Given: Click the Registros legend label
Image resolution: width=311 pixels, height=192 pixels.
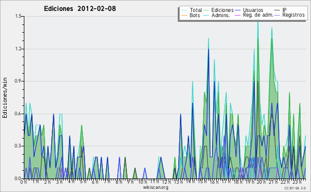Looking at the screenshot, I should (293, 15).
